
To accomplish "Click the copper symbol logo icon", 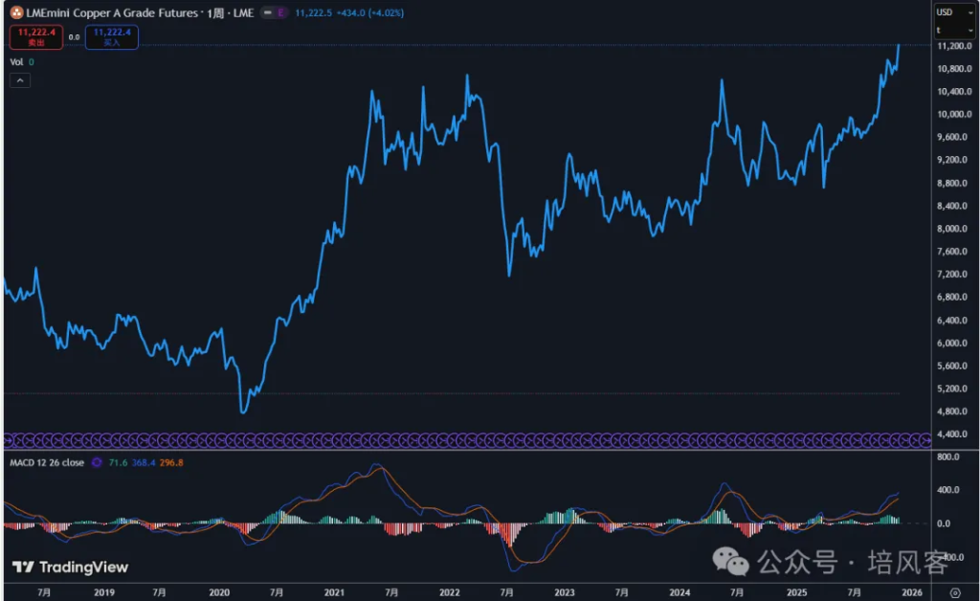I will 16,11.
